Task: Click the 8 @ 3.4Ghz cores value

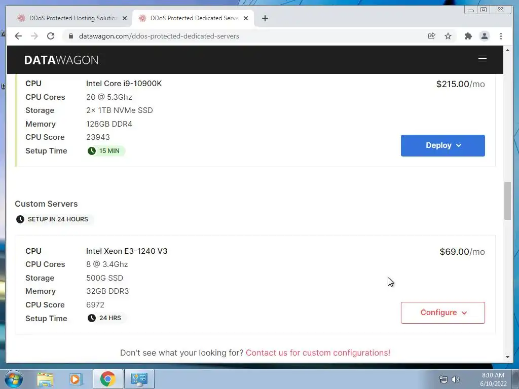Action: (x=107, y=264)
